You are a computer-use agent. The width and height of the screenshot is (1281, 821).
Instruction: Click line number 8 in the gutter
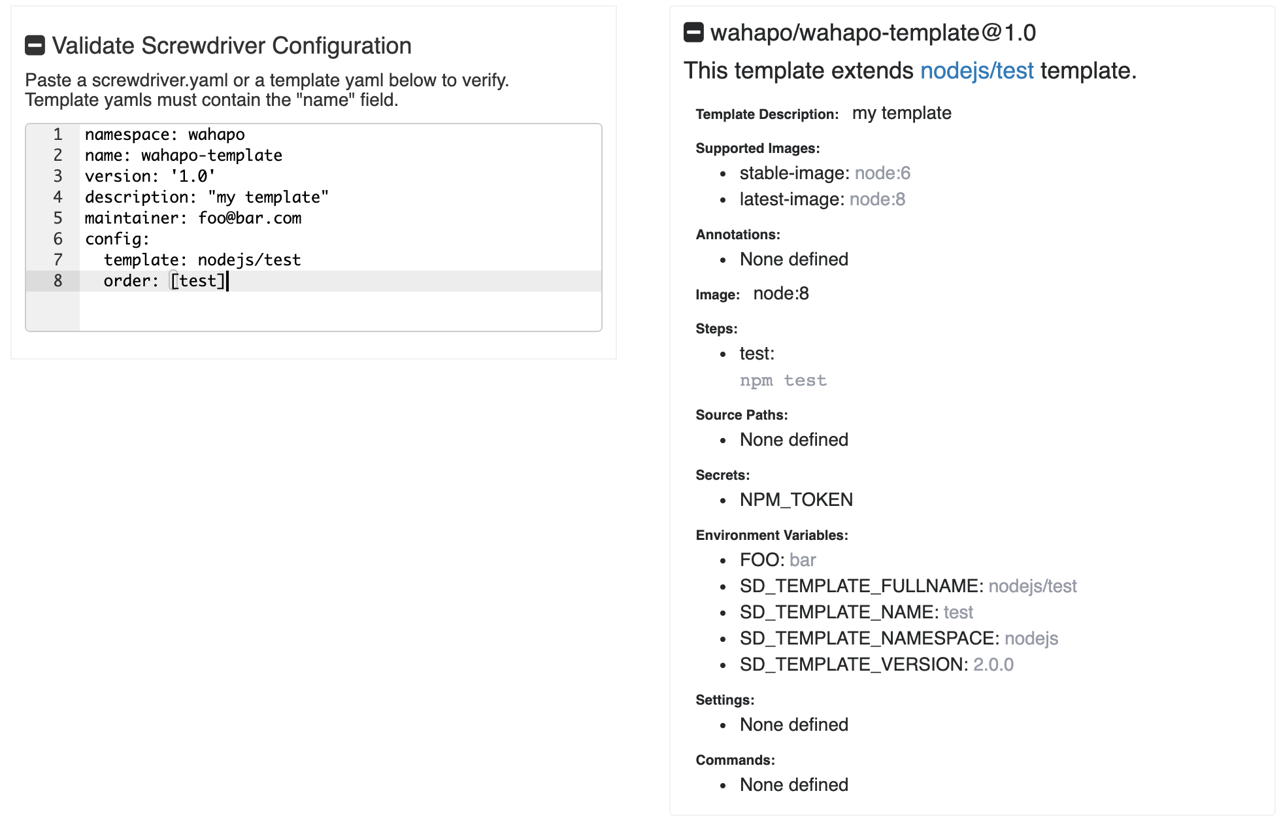click(58, 280)
